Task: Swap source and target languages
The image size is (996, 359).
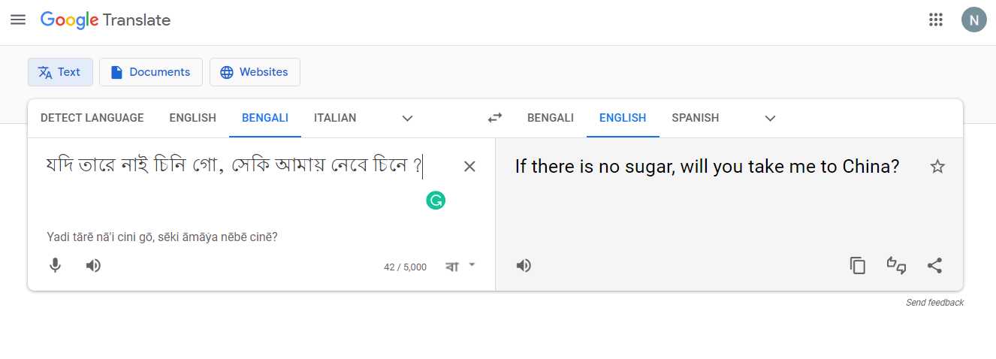Action: pyautogui.click(x=494, y=118)
